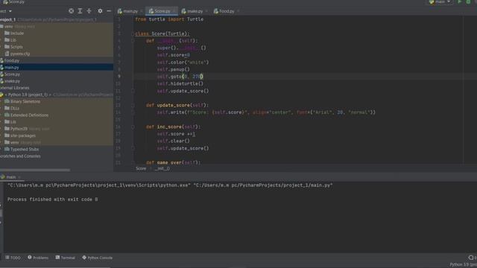Toggle fold marker beside def inc_score
477x268 pixels.
click(x=133, y=127)
